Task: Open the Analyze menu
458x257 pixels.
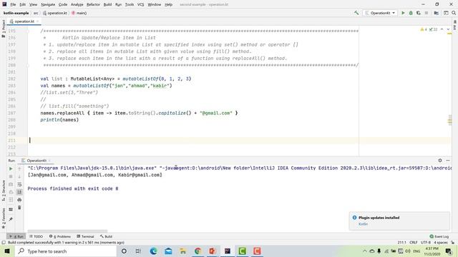Action: [x=77, y=4]
